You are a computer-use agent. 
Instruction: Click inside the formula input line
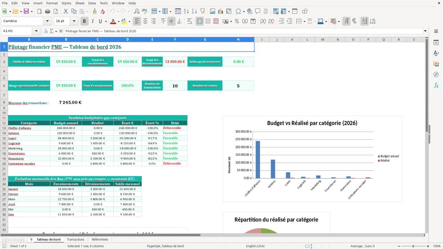click(x=243, y=31)
